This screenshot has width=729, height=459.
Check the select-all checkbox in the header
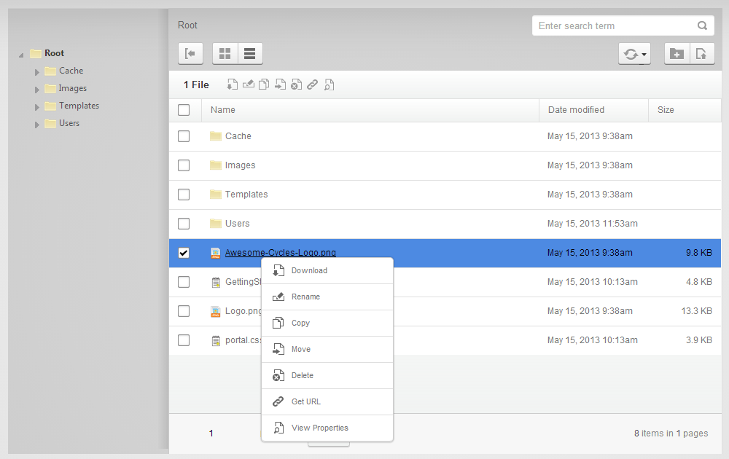[184, 109]
